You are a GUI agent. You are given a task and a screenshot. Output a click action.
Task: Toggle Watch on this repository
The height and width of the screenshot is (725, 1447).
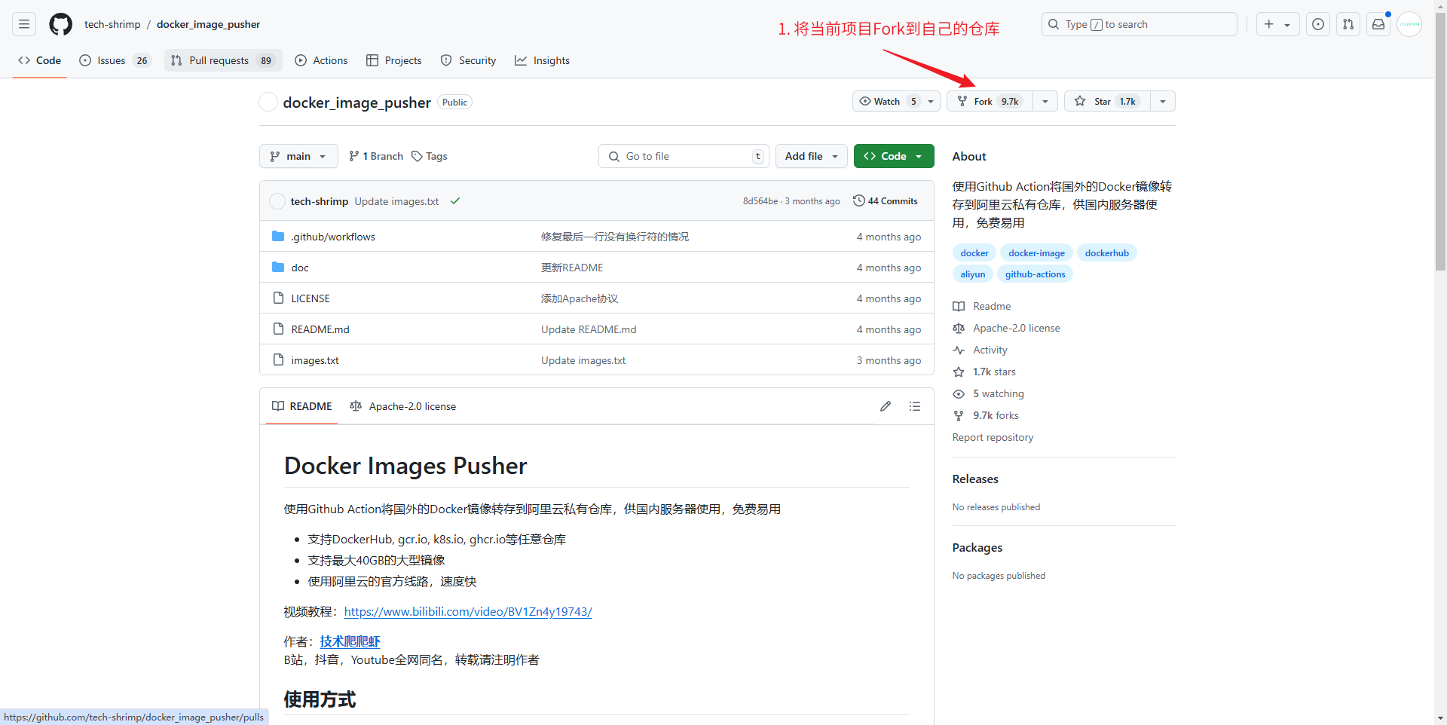[887, 101]
